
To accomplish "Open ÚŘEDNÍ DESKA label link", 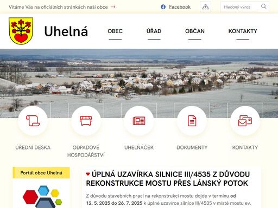I will pos(33,147).
